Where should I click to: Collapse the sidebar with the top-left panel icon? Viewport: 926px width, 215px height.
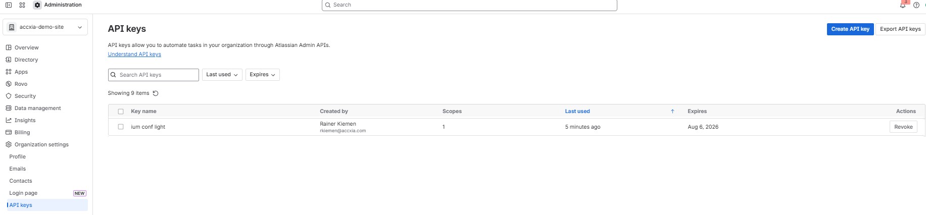click(9, 5)
